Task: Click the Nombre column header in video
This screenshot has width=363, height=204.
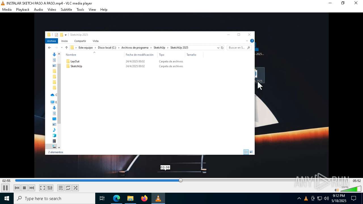Action: (x=71, y=55)
